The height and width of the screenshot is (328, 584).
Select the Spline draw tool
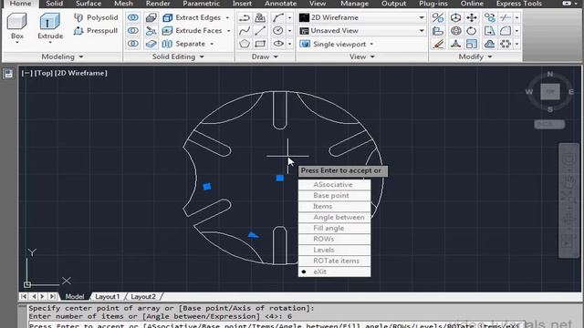(245, 30)
